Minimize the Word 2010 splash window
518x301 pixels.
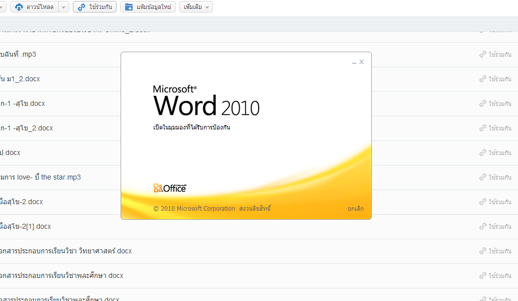354,62
